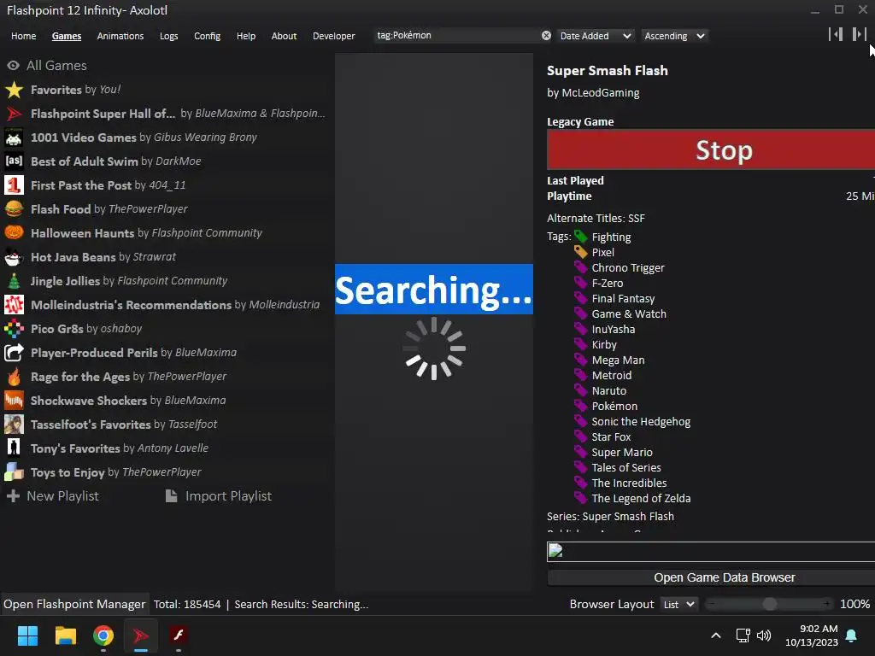Click the zoom scale slider handle
This screenshot has width=875, height=656.
(x=770, y=604)
